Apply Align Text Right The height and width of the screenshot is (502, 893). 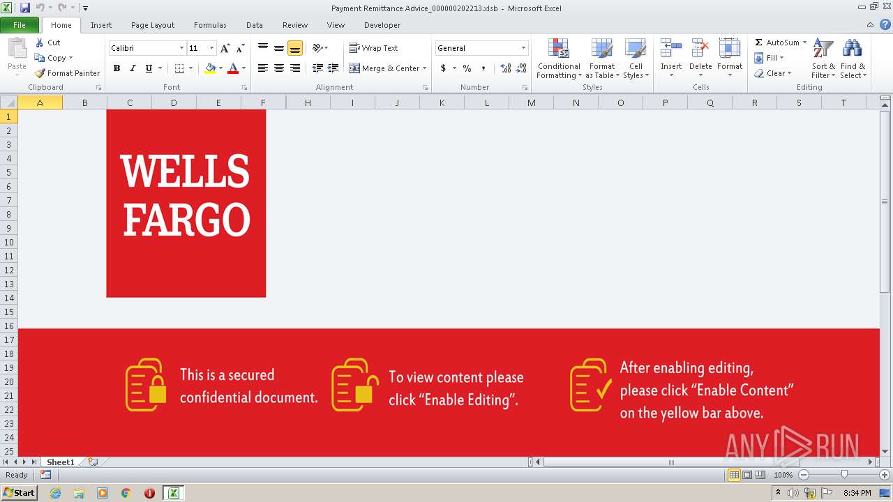(295, 68)
